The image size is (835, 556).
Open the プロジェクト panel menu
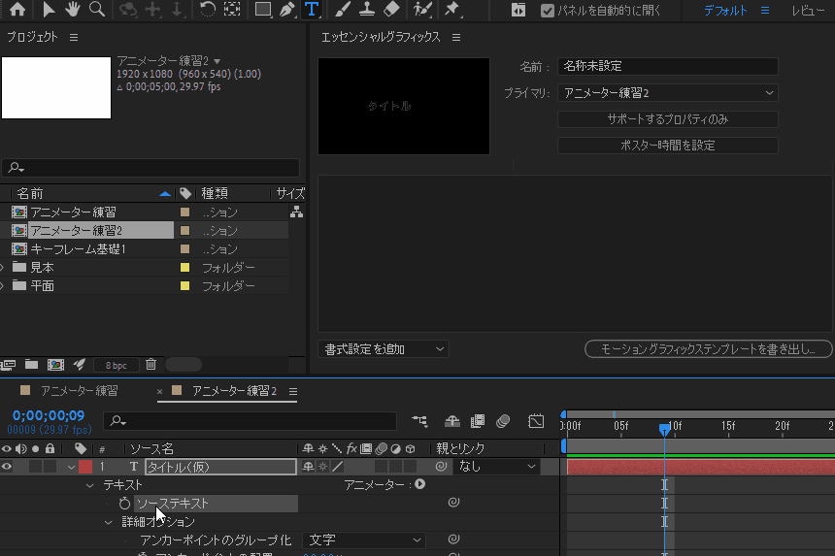point(74,37)
